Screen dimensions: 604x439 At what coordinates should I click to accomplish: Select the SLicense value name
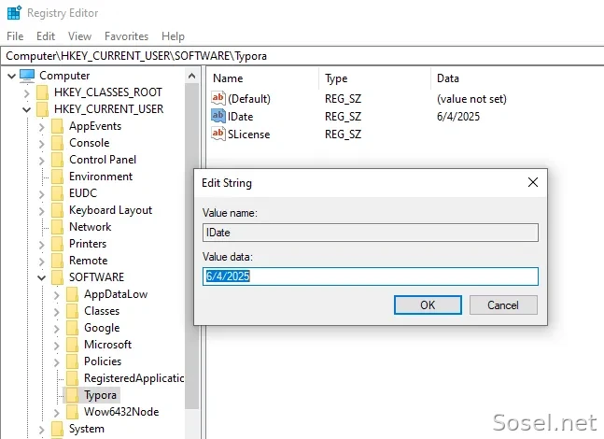click(x=249, y=135)
